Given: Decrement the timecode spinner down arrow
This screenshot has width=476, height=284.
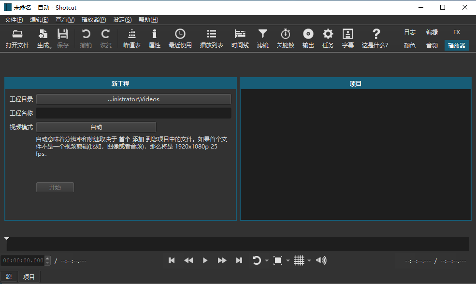Looking at the screenshot, I should pos(47,263).
